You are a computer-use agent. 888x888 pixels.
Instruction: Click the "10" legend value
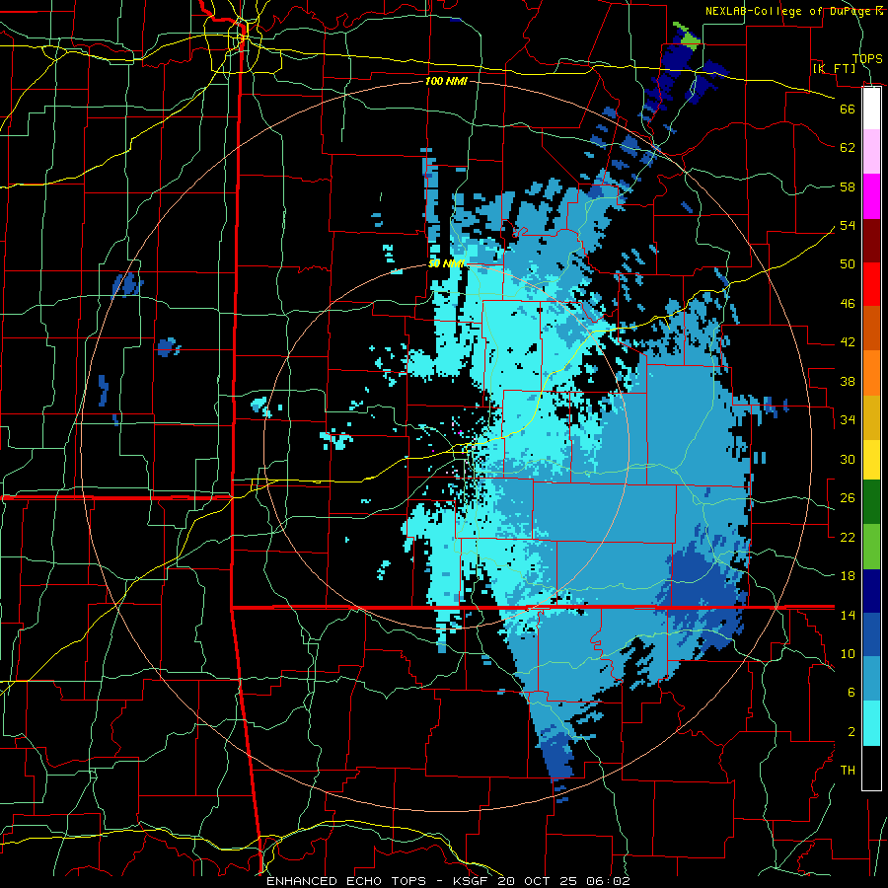point(848,654)
